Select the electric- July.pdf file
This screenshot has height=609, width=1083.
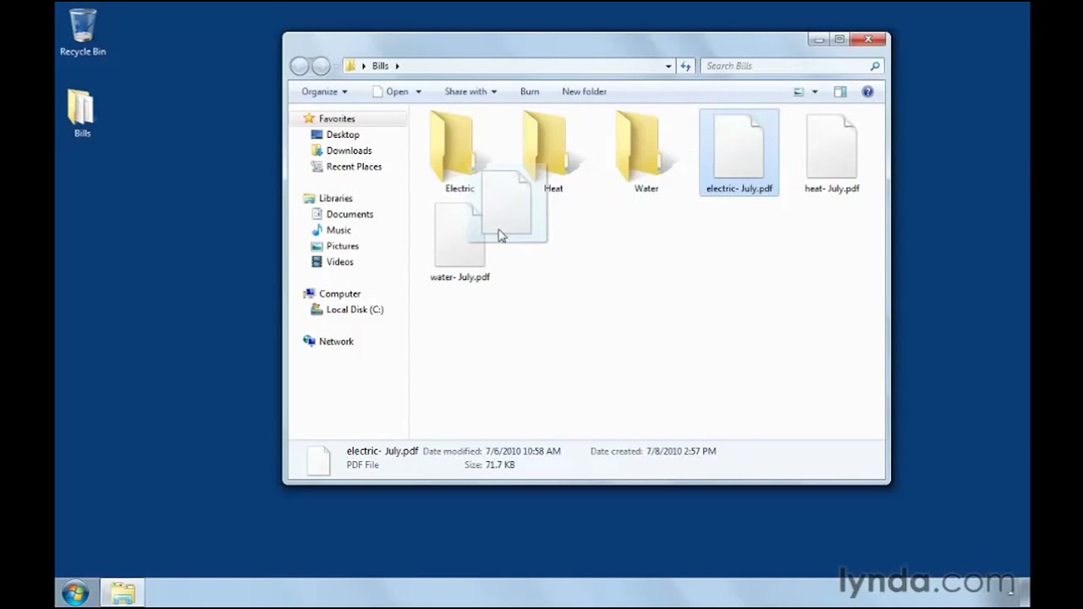739,152
